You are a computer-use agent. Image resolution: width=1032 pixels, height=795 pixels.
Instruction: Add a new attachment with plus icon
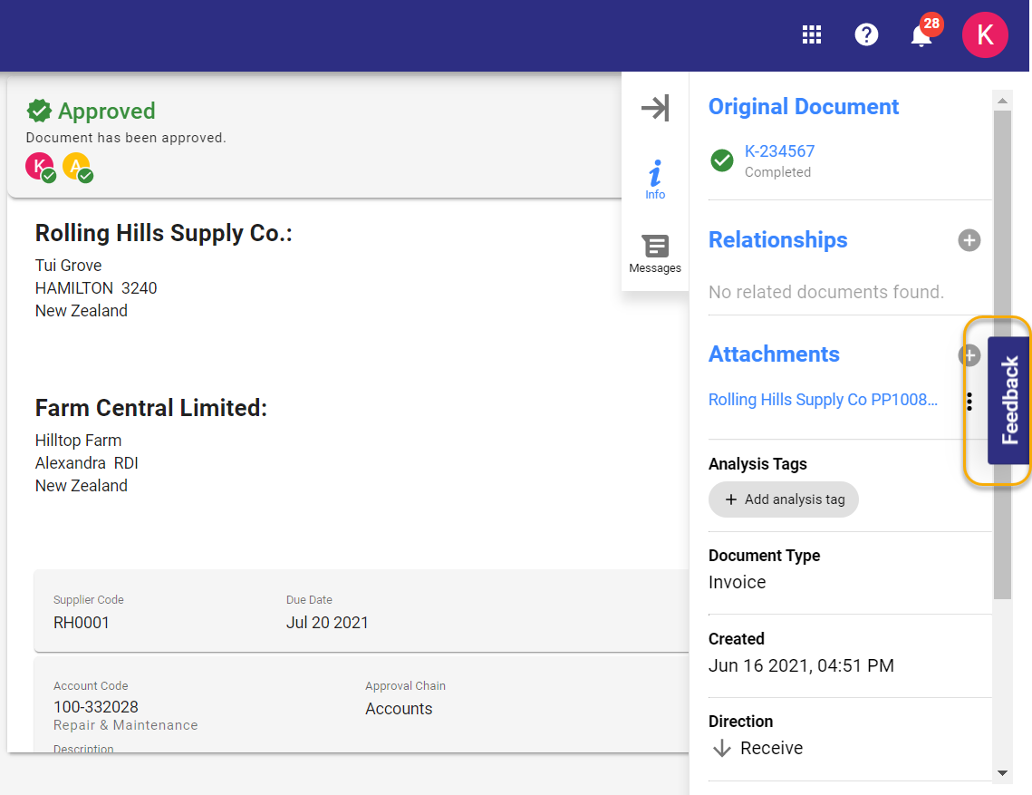tap(969, 354)
